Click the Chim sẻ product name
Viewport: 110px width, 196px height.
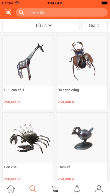click(x=64, y=167)
